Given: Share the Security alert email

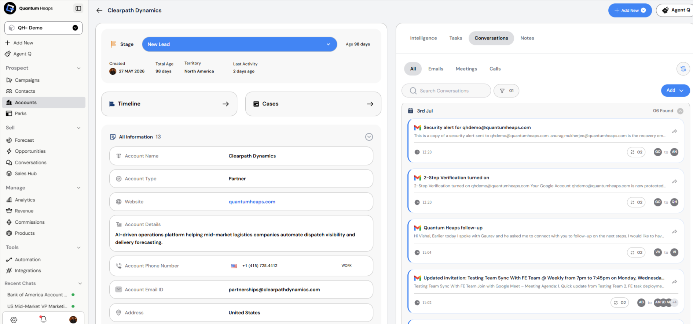Looking at the screenshot, I should point(674,131).
